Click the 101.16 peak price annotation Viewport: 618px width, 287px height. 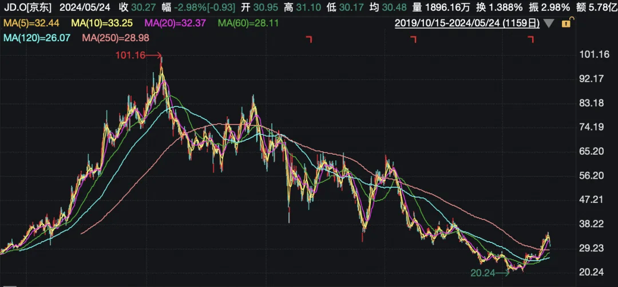click(x=129, y=55)
